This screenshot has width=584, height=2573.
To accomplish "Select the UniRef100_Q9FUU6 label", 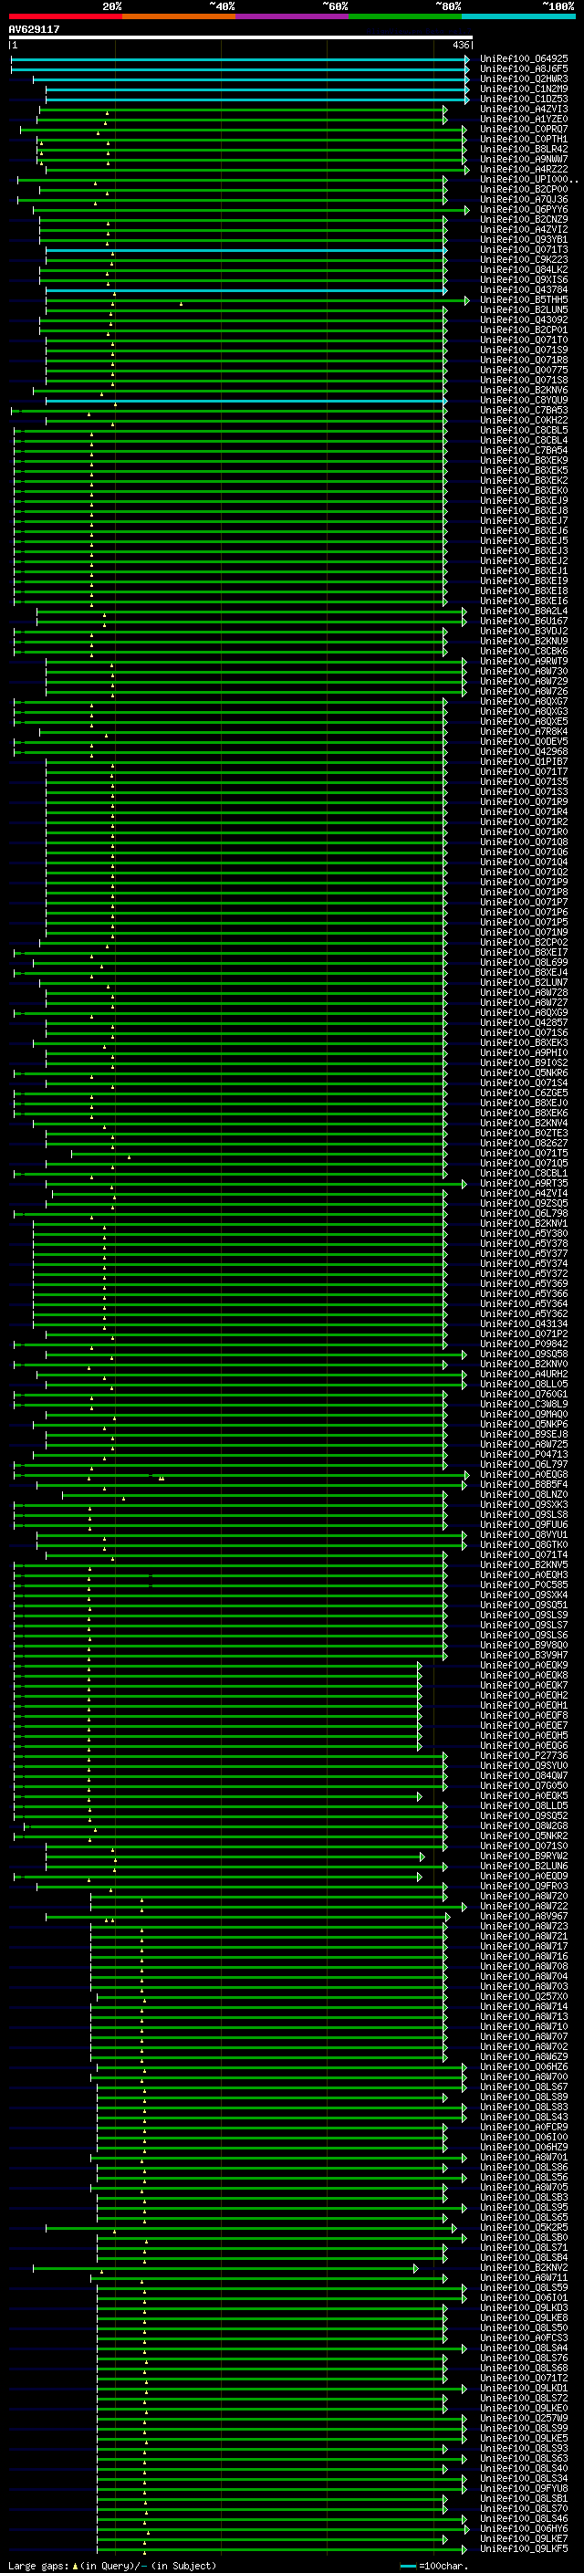I will coord(524,1524).
